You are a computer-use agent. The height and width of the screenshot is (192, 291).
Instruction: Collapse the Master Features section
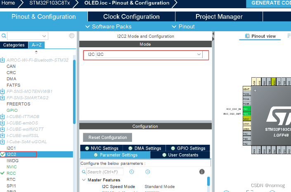(x=84, y=180)
